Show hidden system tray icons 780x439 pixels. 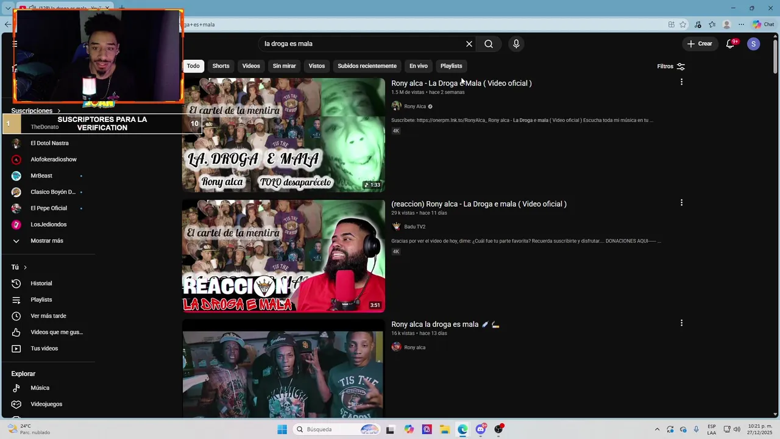[657, 429]
